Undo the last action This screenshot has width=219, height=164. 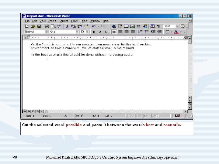(94, 26)
